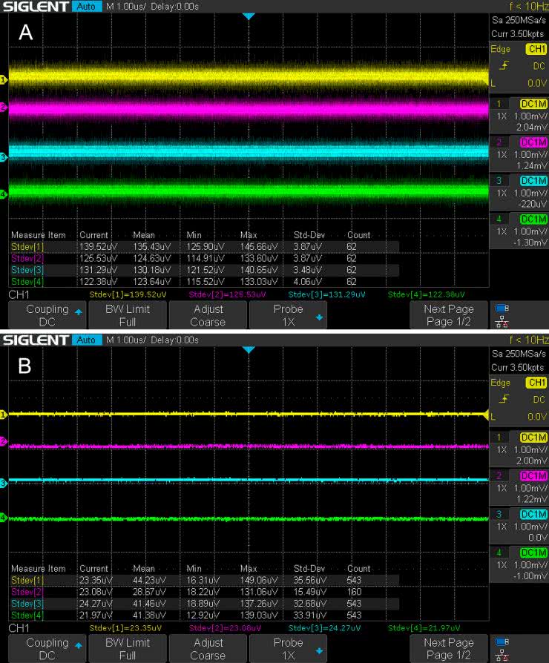Click channel 4 green ground marker in screen B

(x=3, y=517)
